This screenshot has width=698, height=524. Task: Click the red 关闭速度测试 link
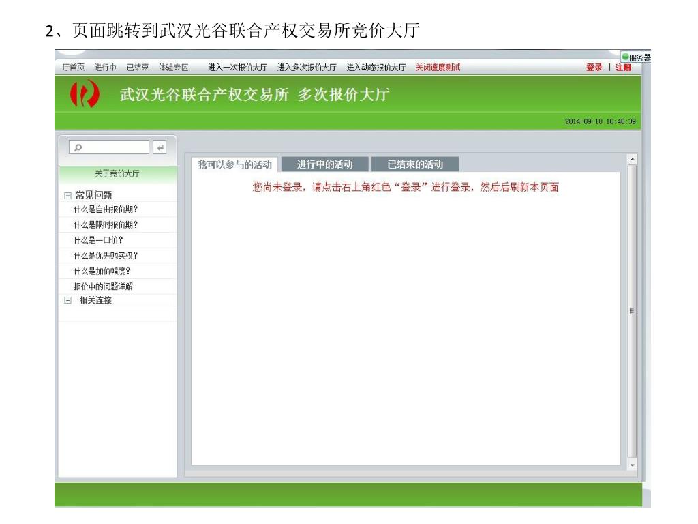[x=438, y=68]
